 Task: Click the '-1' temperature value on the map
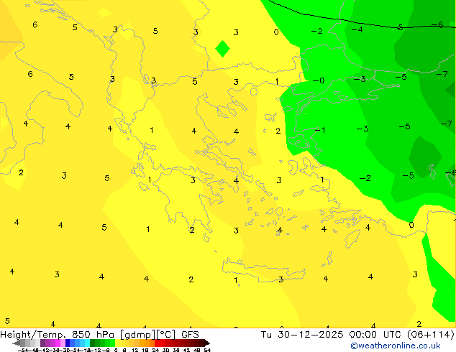coord(322,130)
